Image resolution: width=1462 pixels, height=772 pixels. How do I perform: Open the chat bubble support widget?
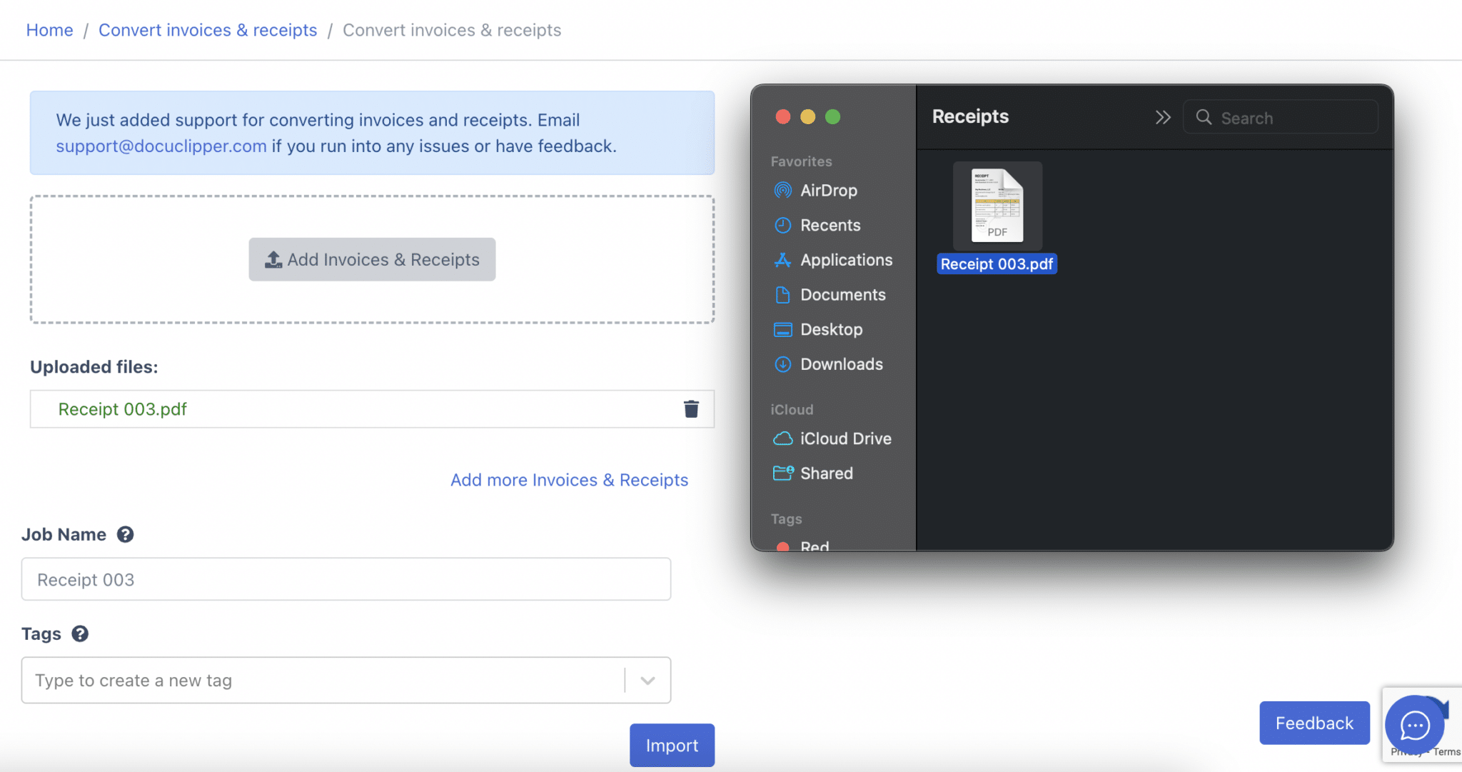pos(1414,726)
